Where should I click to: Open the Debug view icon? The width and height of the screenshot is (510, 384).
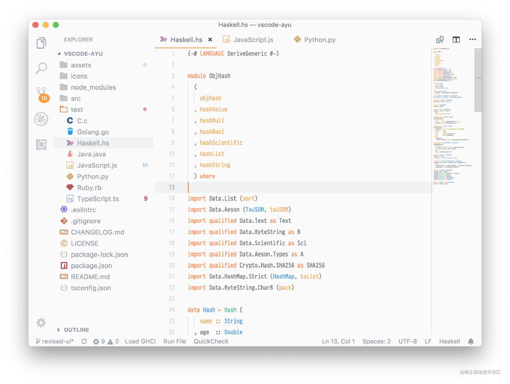click(41, 119)
